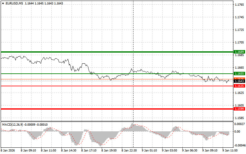This screenshot has width=246, height=154.
Task: Click the 9 Jan 01:10 time label
Action: point(149,151)
